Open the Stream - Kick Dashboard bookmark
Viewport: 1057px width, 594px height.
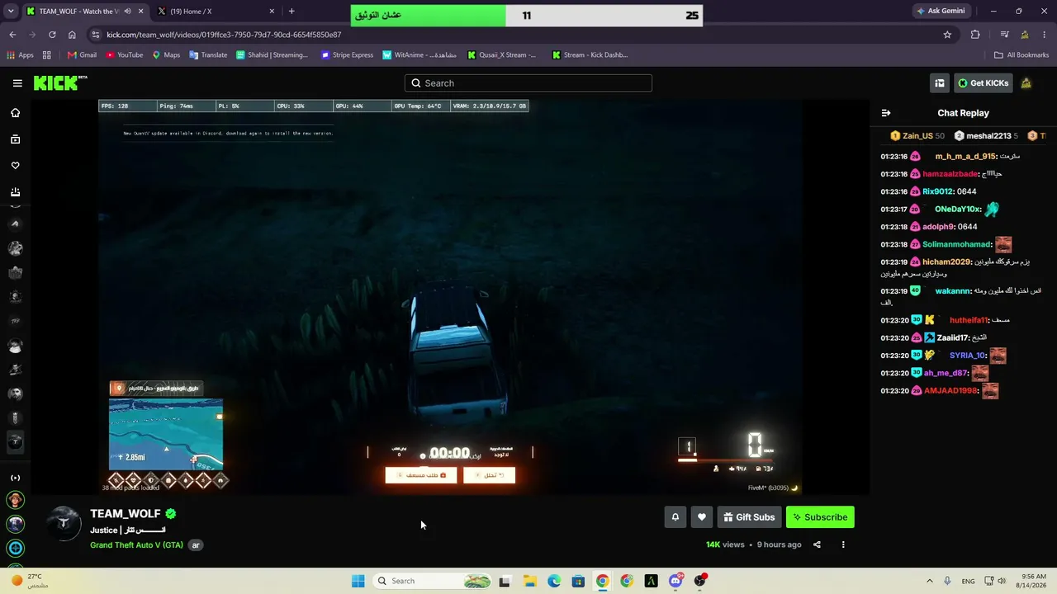click(x=590, y=55)
